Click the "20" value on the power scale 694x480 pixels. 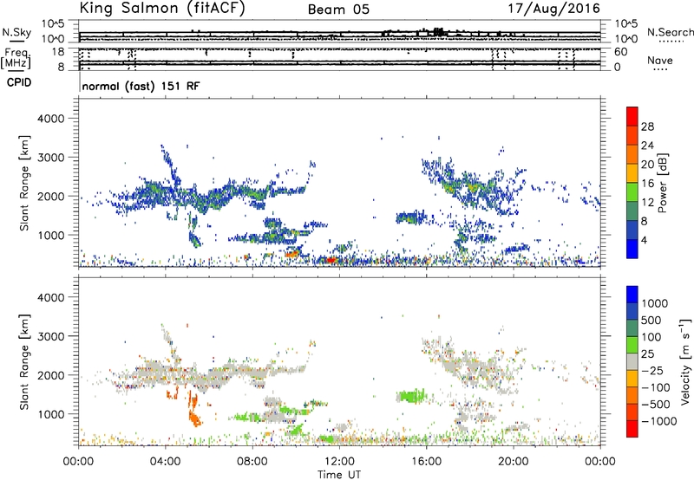pyautogui.click(x=647, y=165)
